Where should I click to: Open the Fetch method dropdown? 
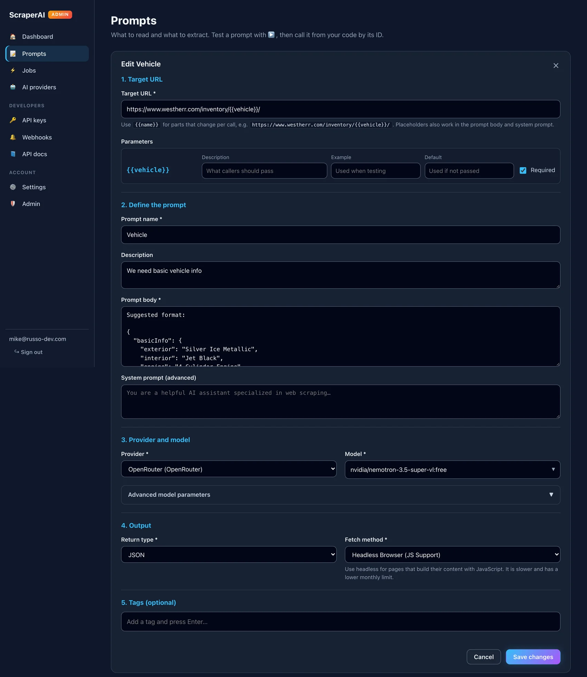click(x=452, y=555)
